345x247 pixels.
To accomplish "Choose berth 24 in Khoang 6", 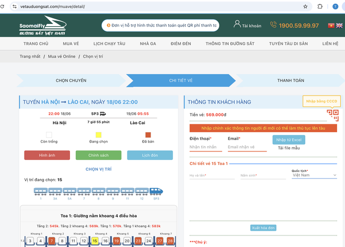I will 148,241.
